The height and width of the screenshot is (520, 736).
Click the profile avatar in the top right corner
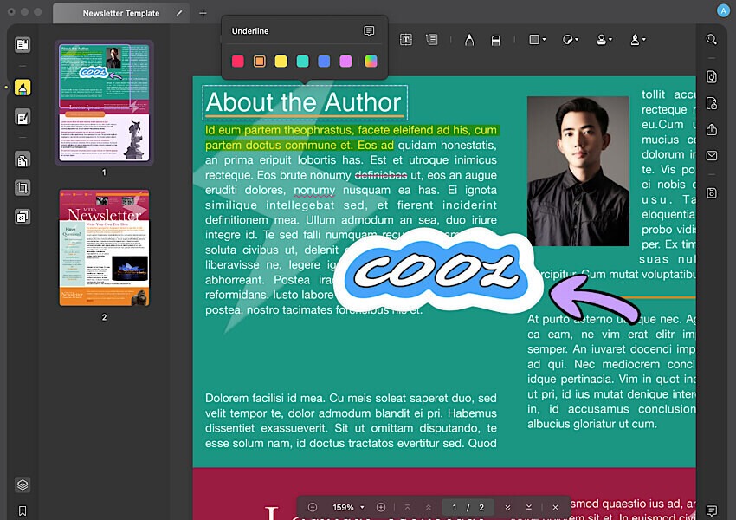721,10
